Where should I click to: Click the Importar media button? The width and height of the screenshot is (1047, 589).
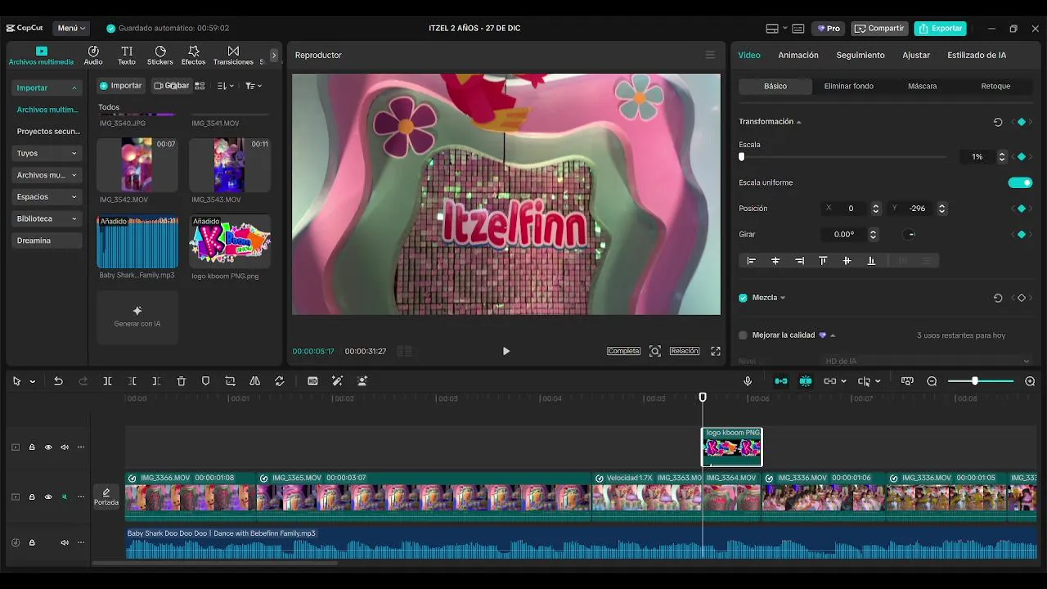(x=121, y=85)
